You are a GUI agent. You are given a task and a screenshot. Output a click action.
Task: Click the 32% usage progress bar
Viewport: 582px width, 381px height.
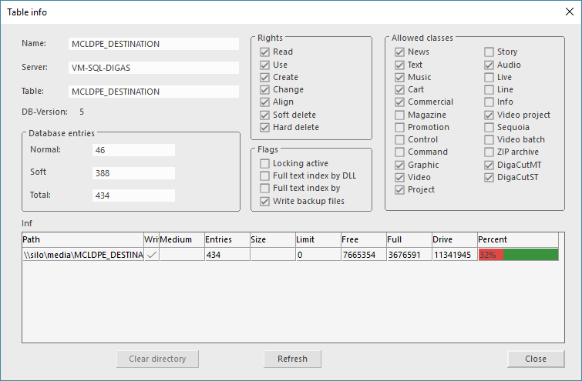point(518,255)
